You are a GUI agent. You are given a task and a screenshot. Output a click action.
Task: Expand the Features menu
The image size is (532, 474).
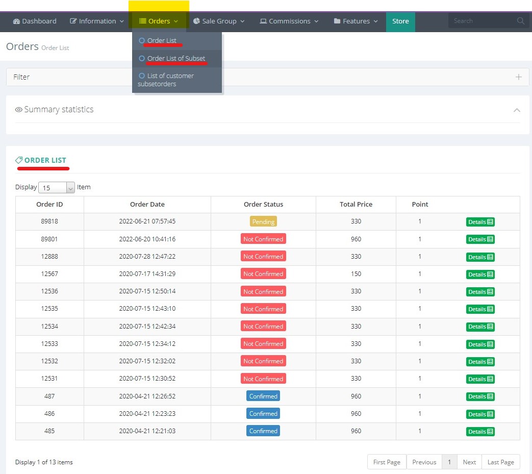tap(356, 21)
